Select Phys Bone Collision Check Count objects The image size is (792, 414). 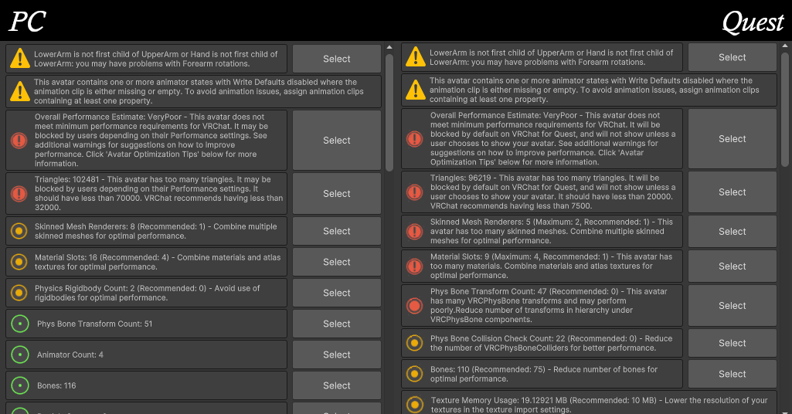(x=733, y=343)
